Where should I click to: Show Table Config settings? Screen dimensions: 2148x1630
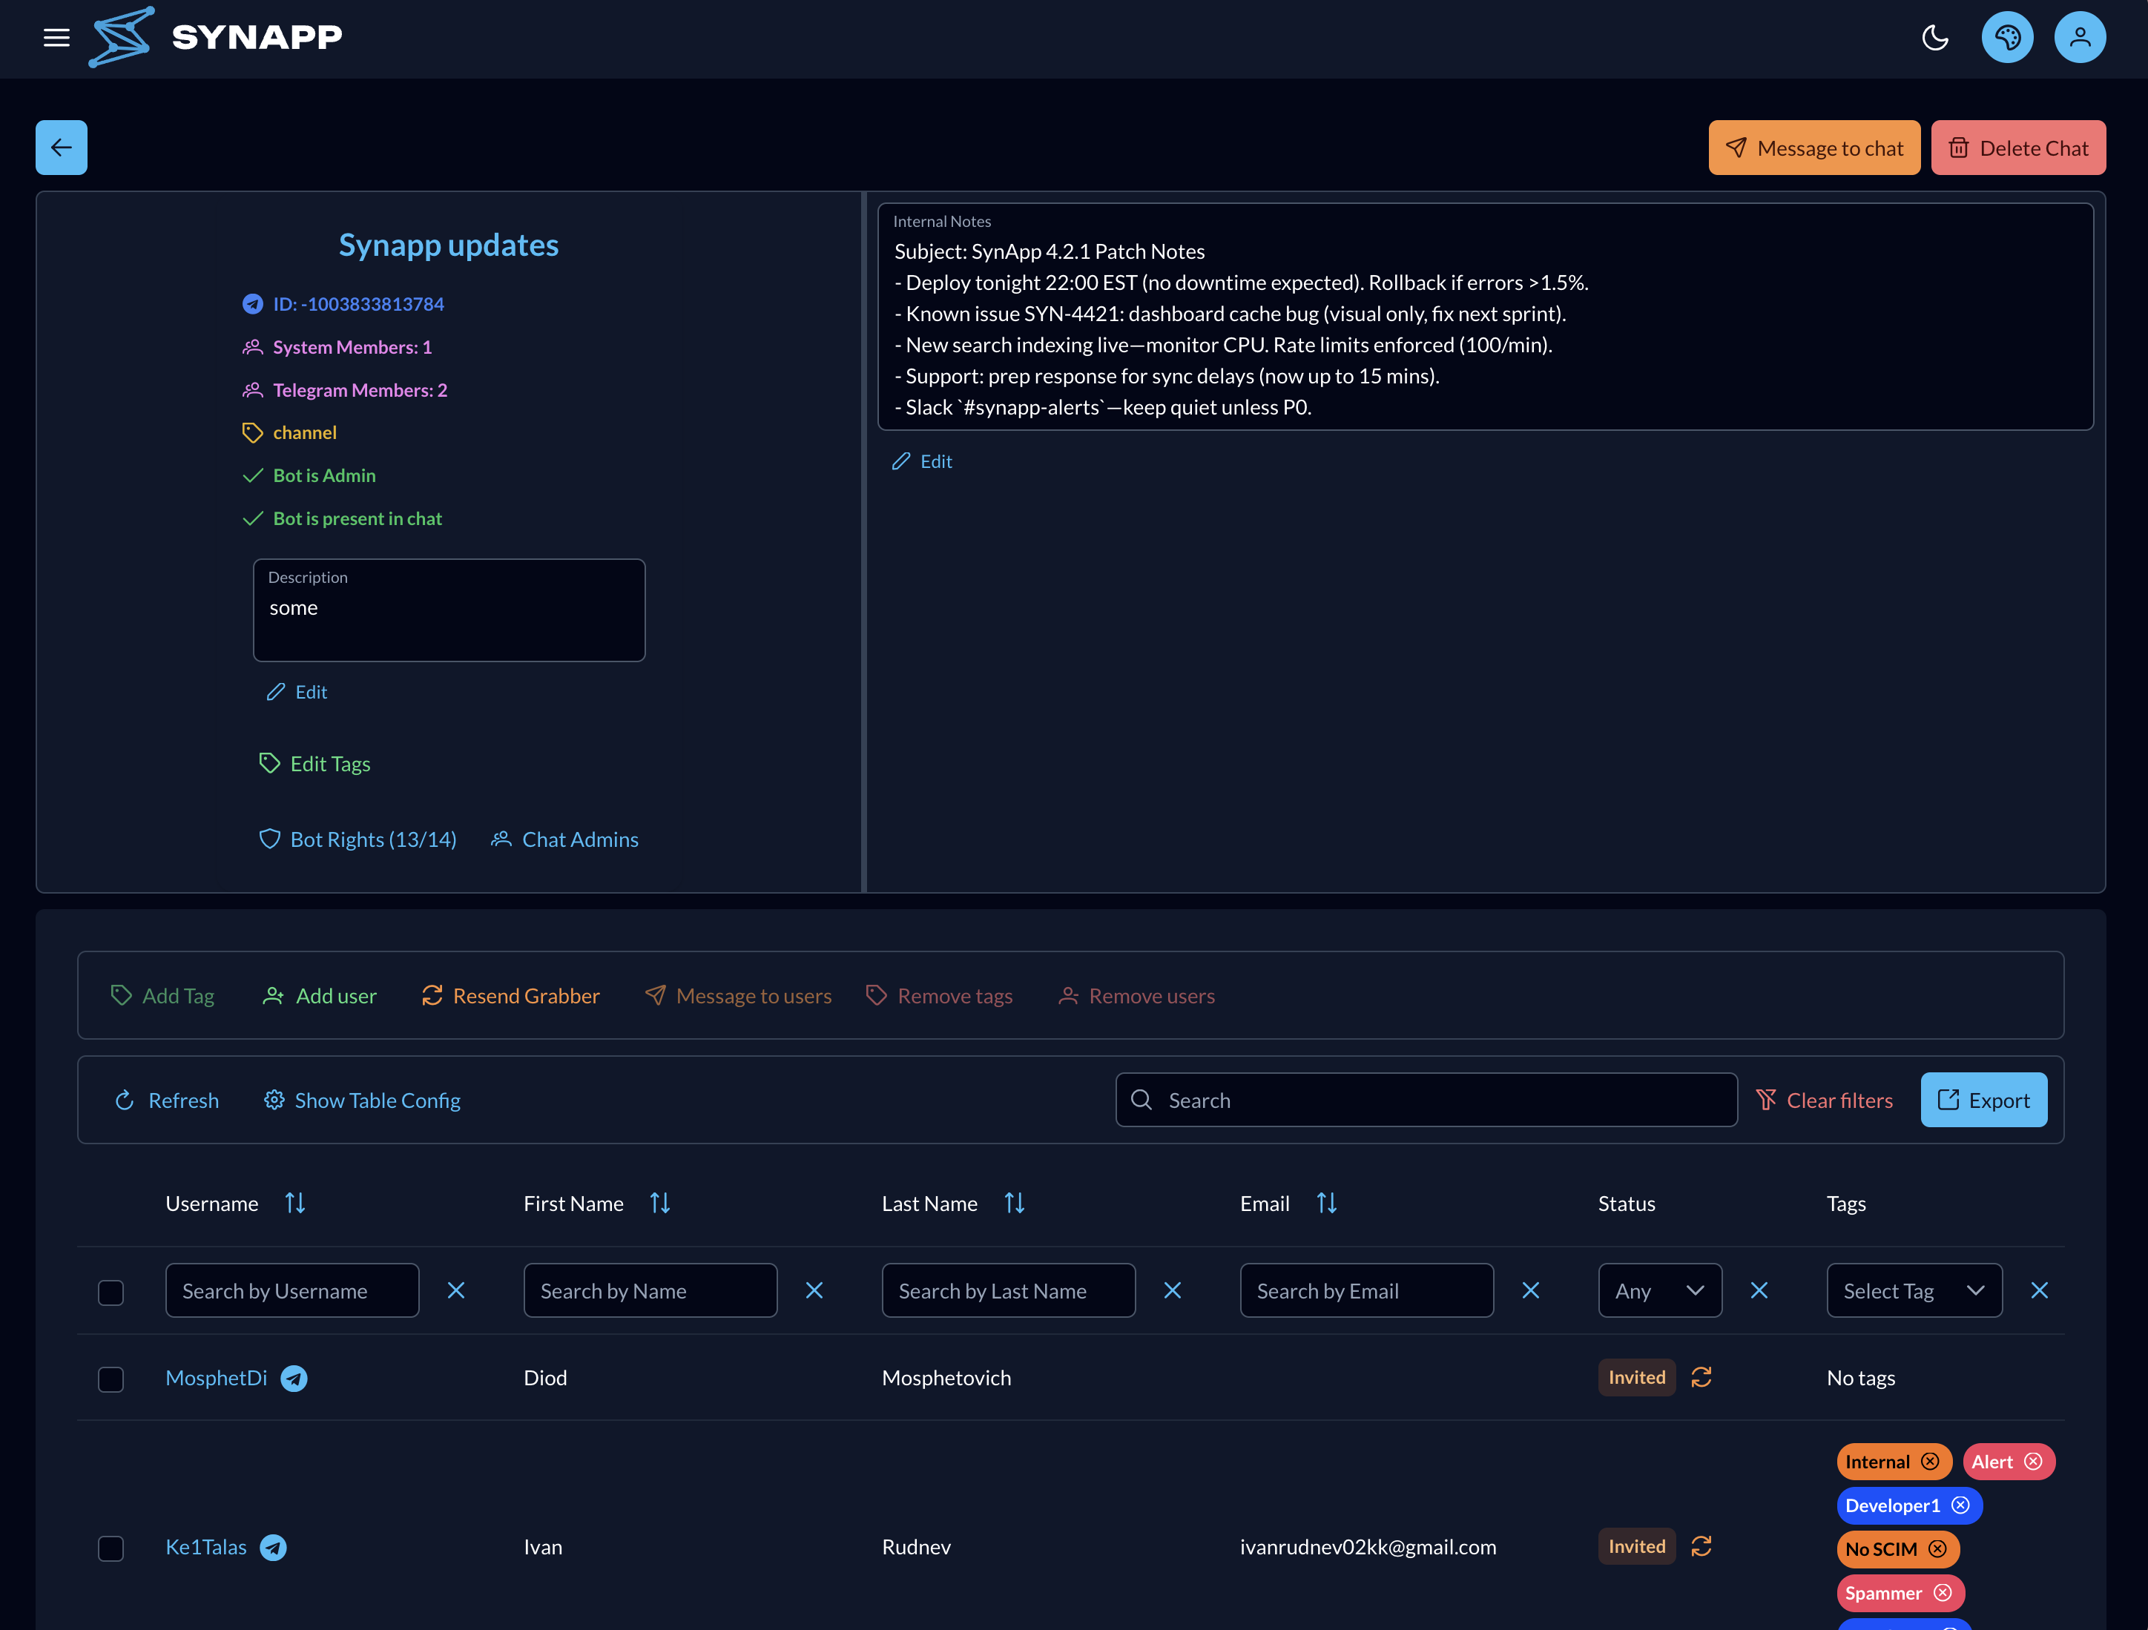coord(362,1100)
